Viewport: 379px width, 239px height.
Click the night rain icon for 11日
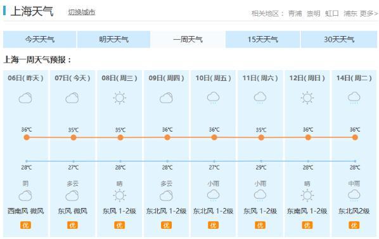coord(260,195)
